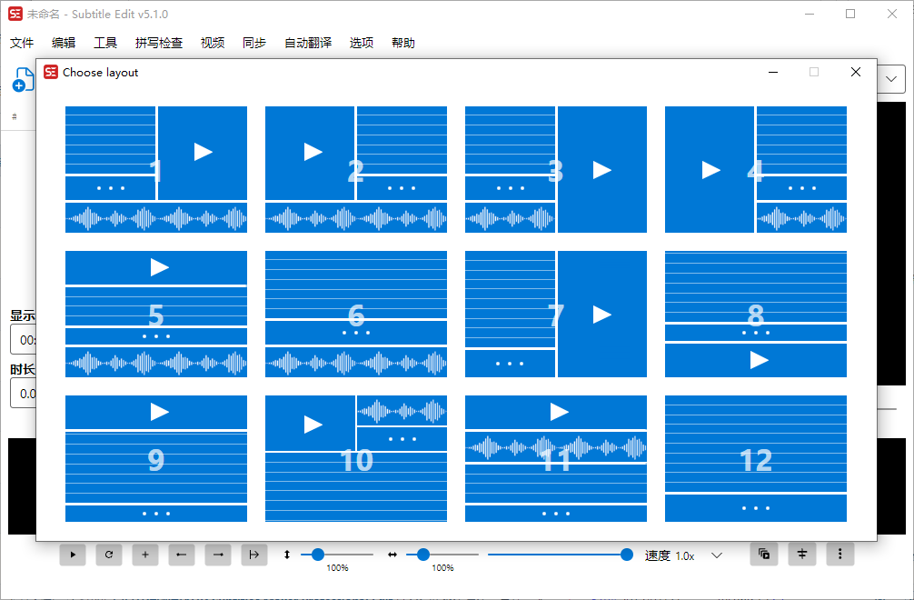The height and width of the screenshot is (600, 914).
Task: Open the 工具 menu
Action: [105, 43]
